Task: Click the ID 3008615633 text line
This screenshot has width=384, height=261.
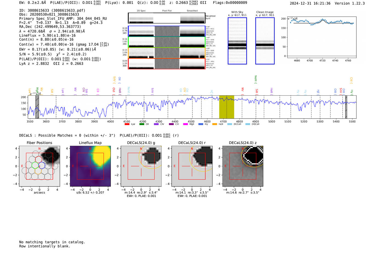Action: [52, 10]
